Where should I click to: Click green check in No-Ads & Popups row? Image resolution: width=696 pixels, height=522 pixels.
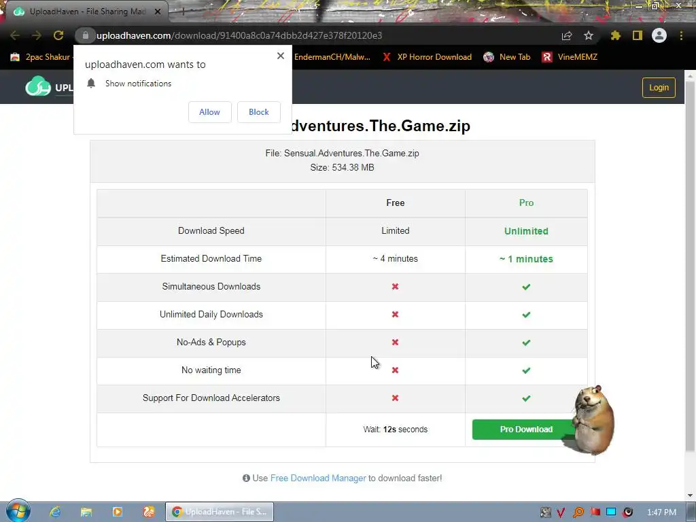tap(527, 343)
